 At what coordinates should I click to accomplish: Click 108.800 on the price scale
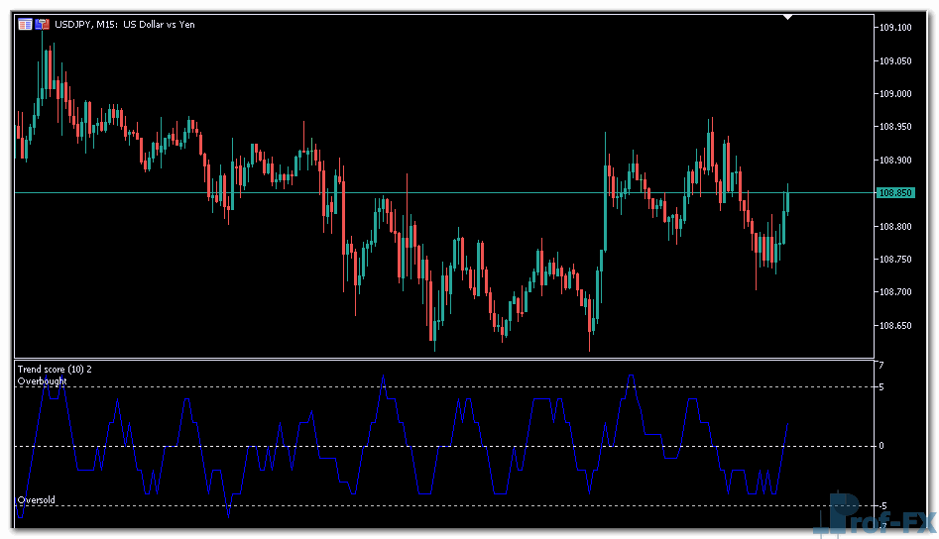pyautogui.click(x=895, y=227)
